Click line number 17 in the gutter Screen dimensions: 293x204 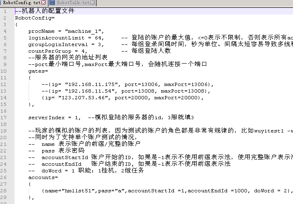coord(5,118)
